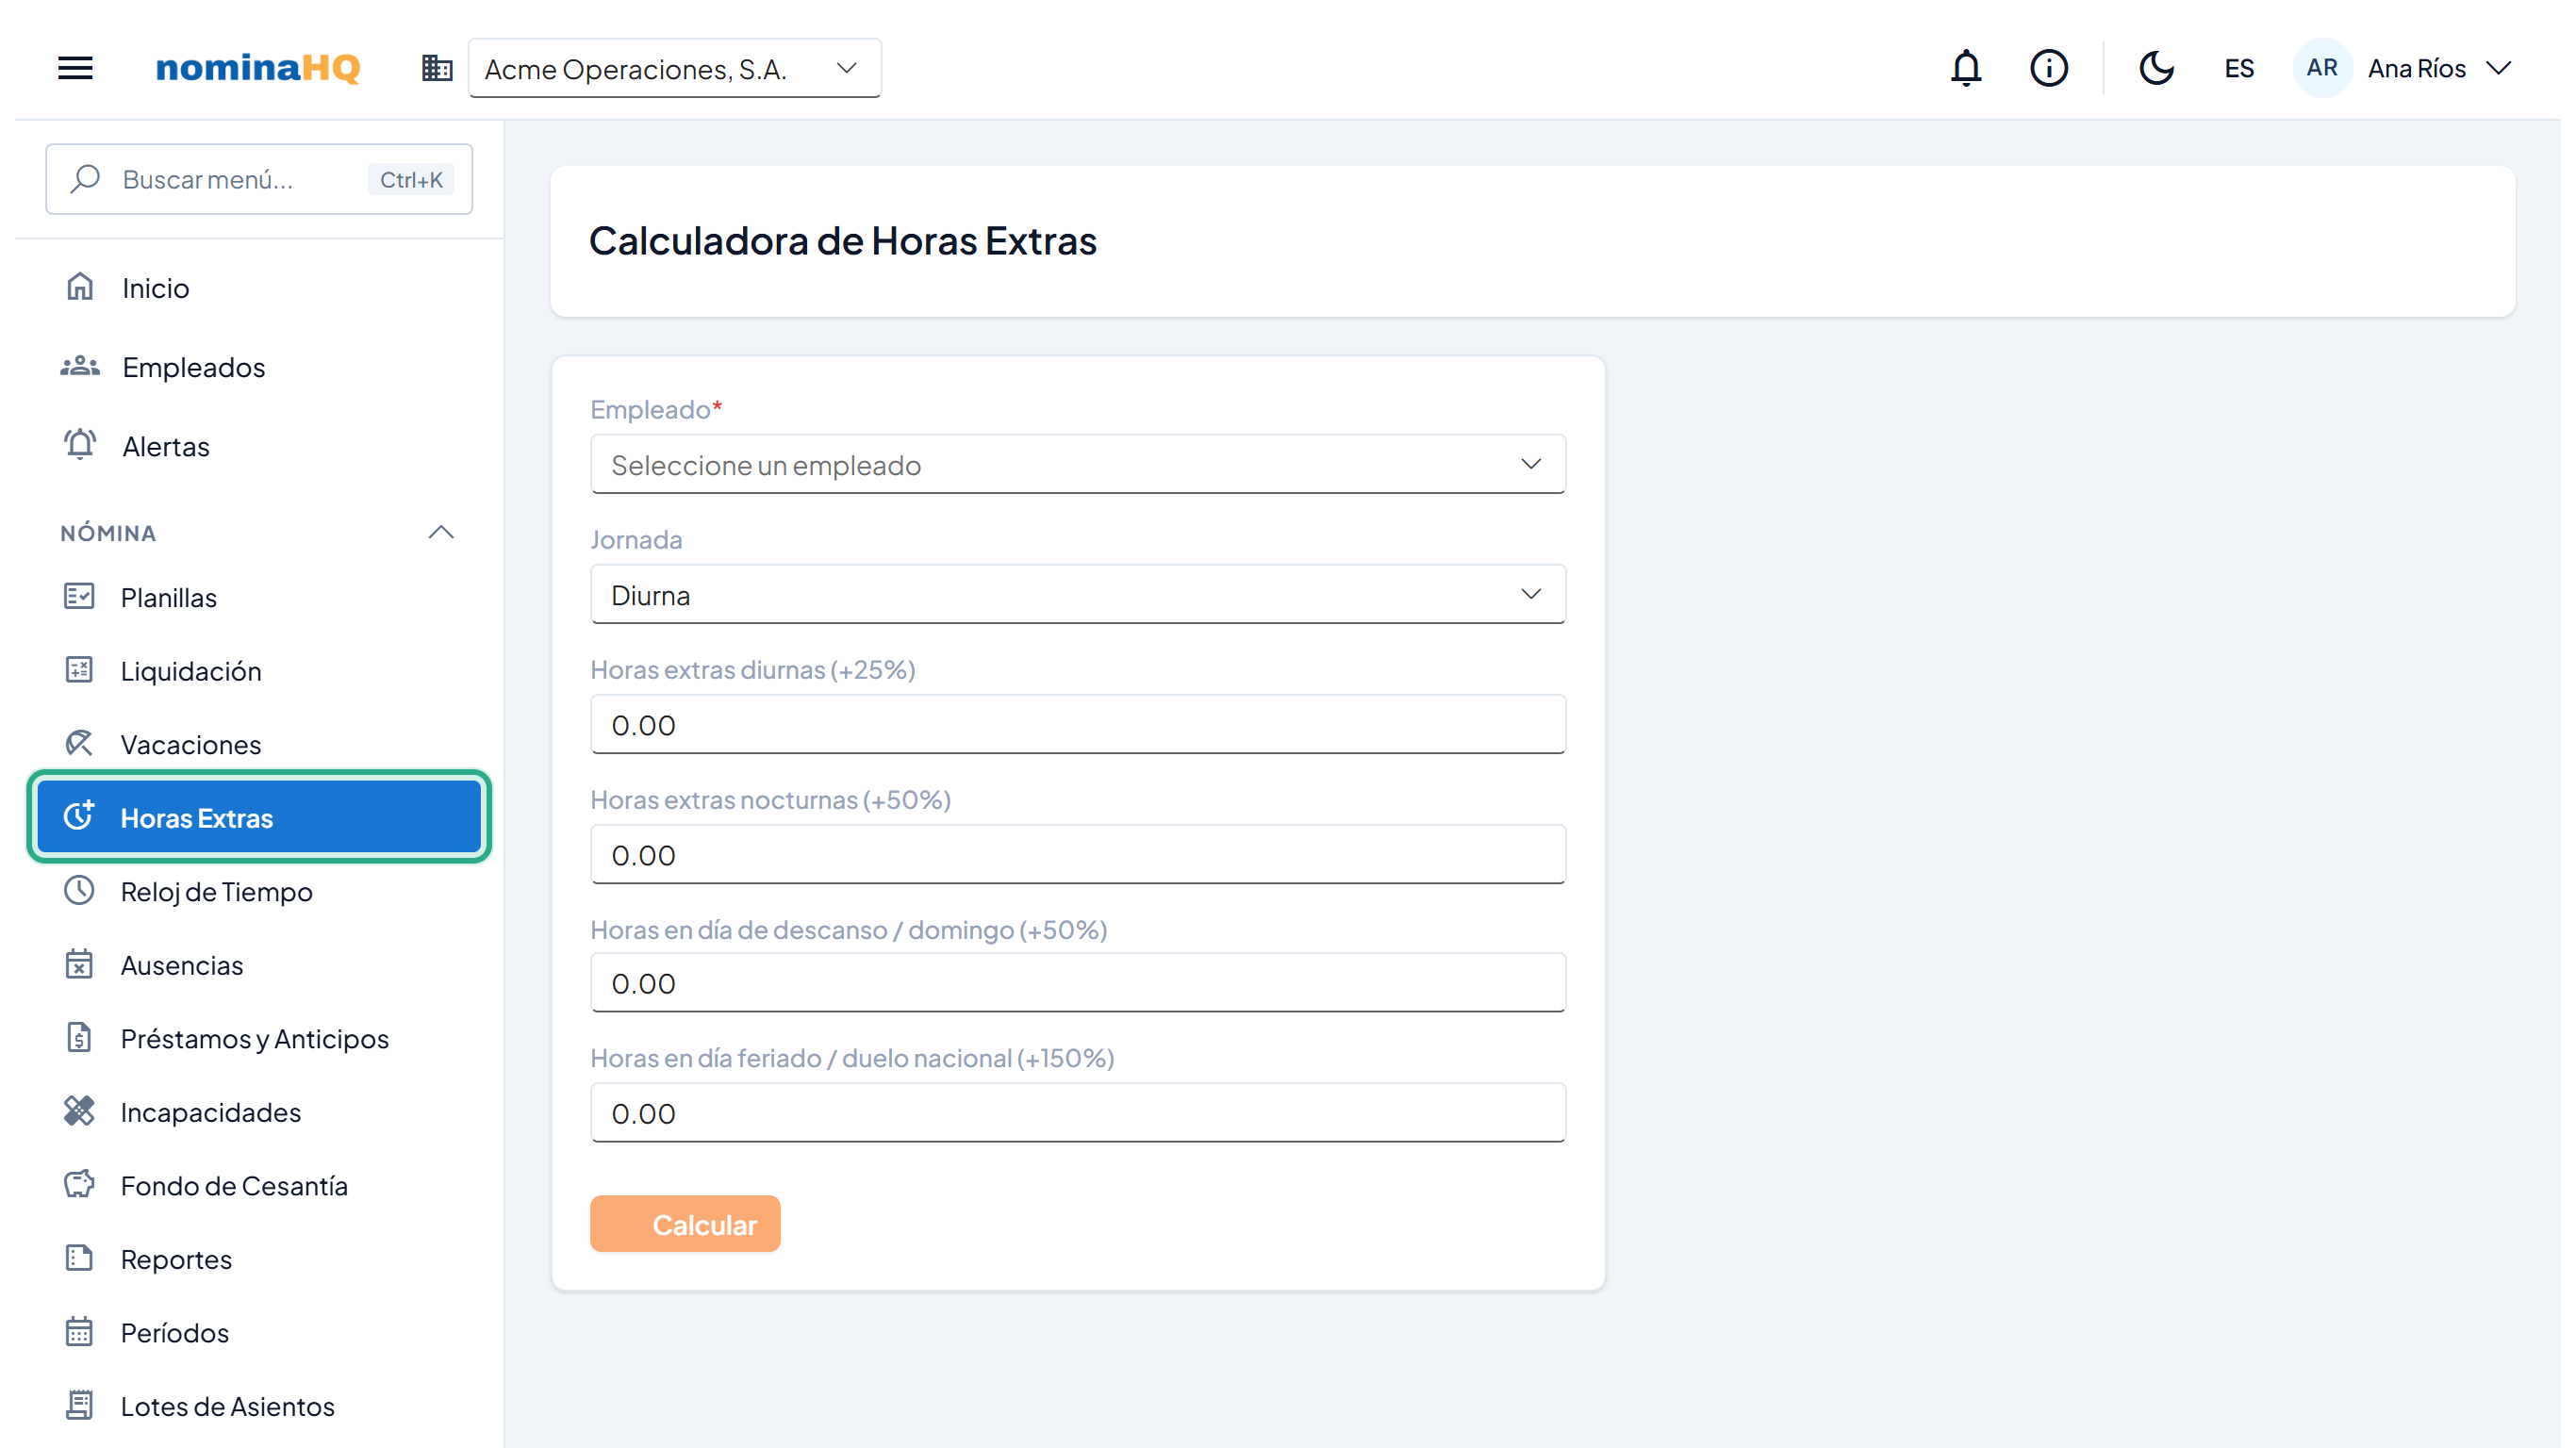The image size is (2576, 1448).
Task: Click the company building icon
Action: pyautogui.click(x=437, y=68)
